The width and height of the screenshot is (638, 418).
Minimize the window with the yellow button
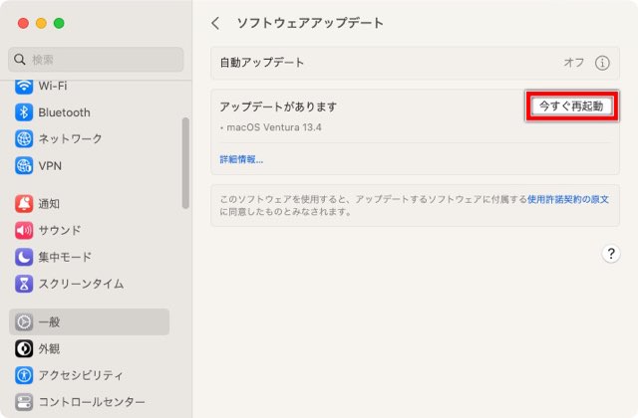41,23
